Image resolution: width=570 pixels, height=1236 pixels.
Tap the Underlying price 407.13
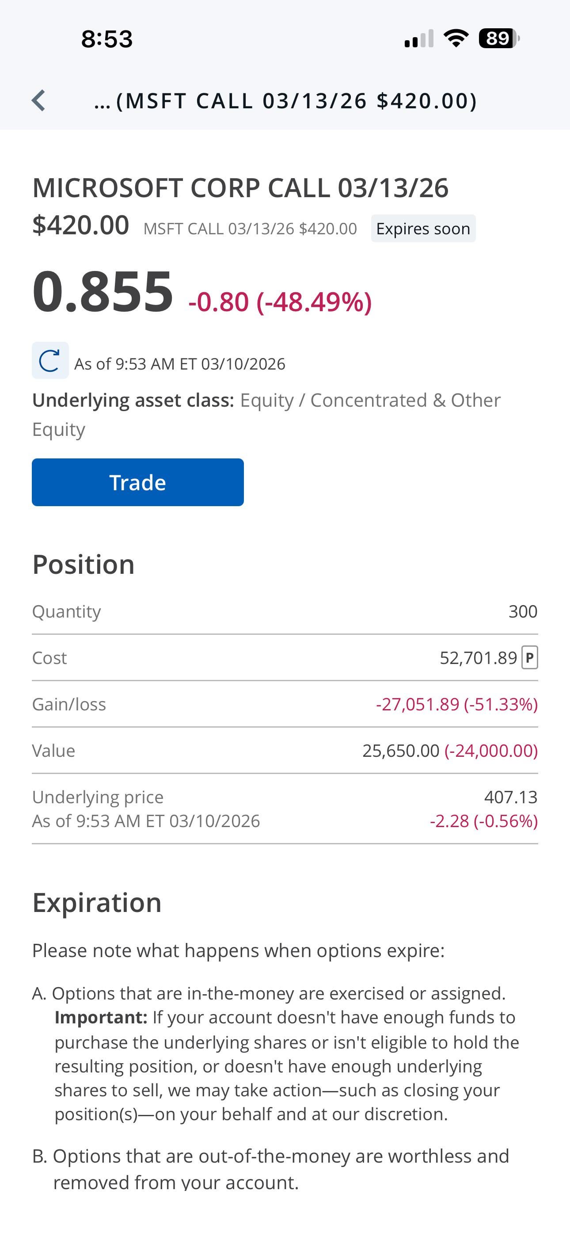tap(510, 797)
